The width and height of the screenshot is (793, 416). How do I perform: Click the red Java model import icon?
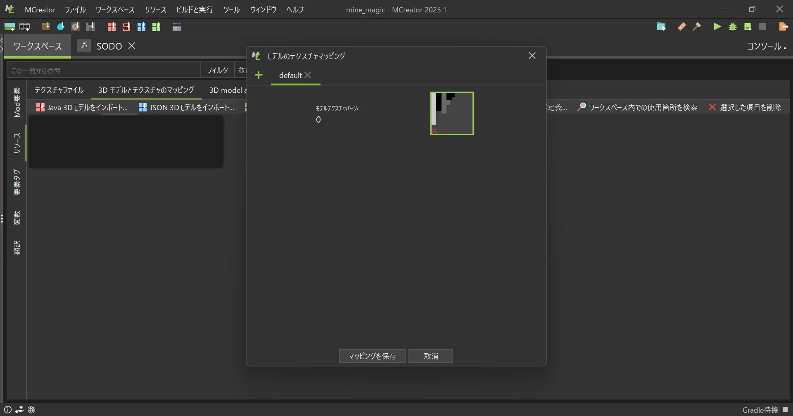point(112,27)
